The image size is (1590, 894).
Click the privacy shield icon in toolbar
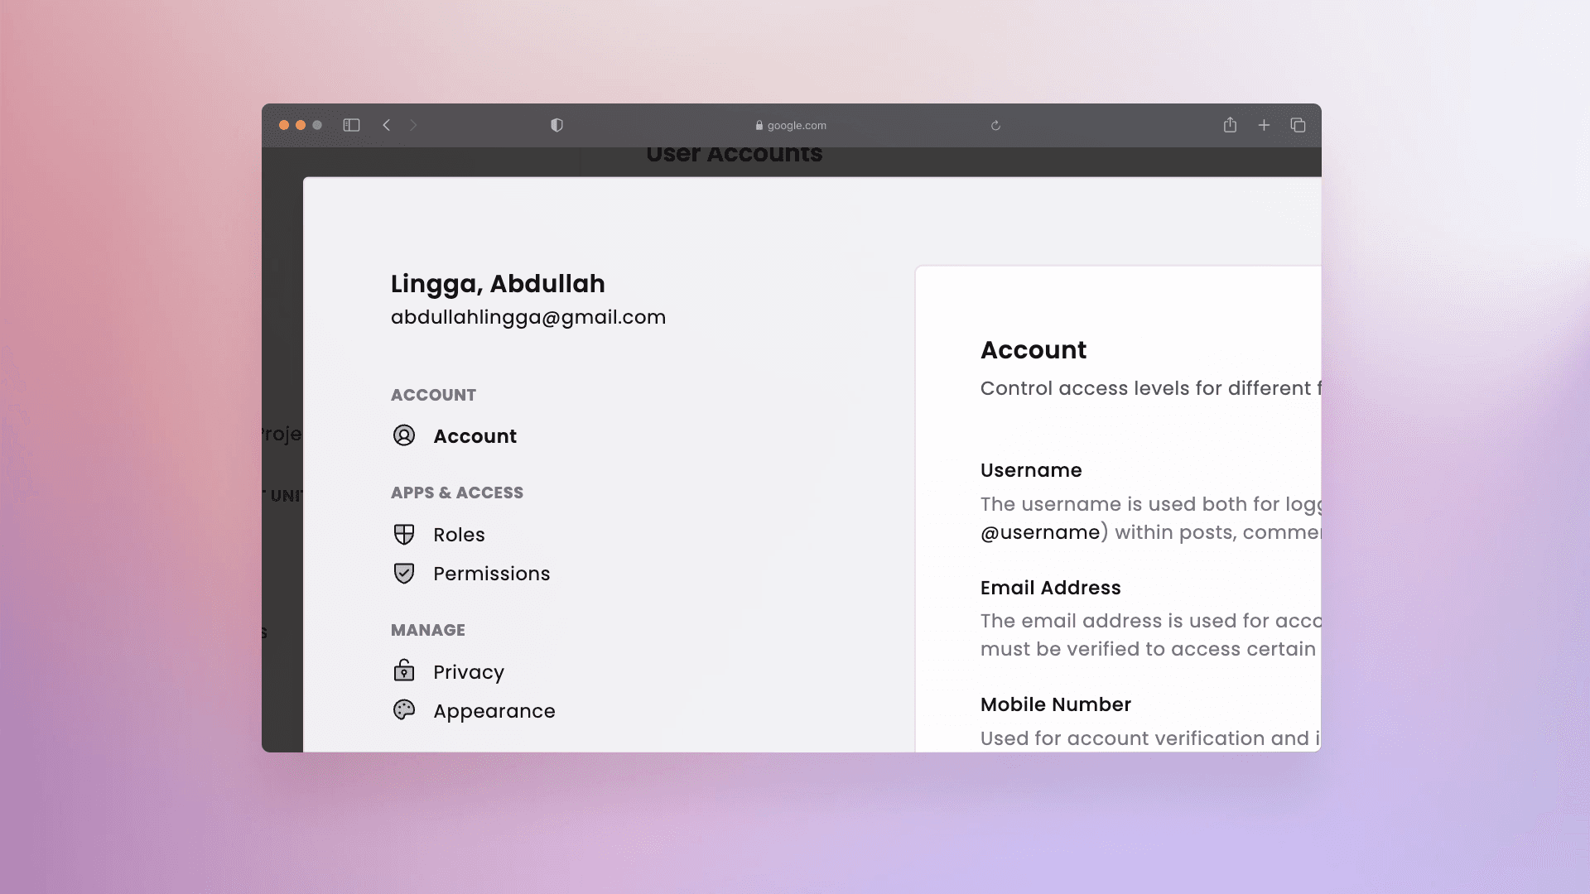click(556, 125)
